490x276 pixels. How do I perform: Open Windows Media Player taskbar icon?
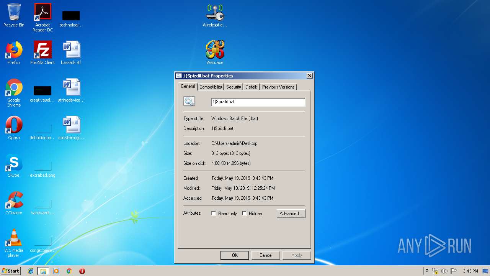point(56,271)
